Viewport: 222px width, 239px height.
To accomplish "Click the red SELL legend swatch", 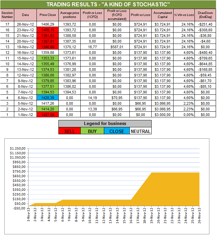I will coord(70,131).
